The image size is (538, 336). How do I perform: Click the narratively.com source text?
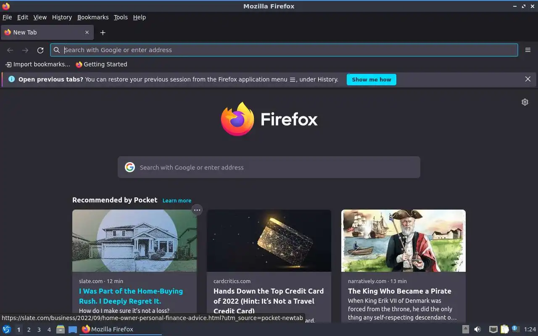click(367, 281)
